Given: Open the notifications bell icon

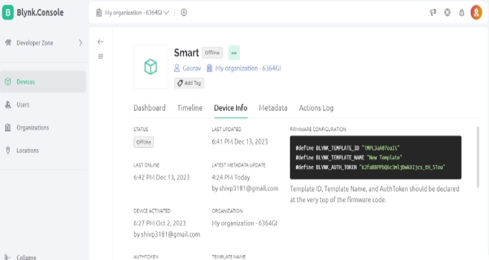Looking at the screenshot, I should [x=462, y=12].
